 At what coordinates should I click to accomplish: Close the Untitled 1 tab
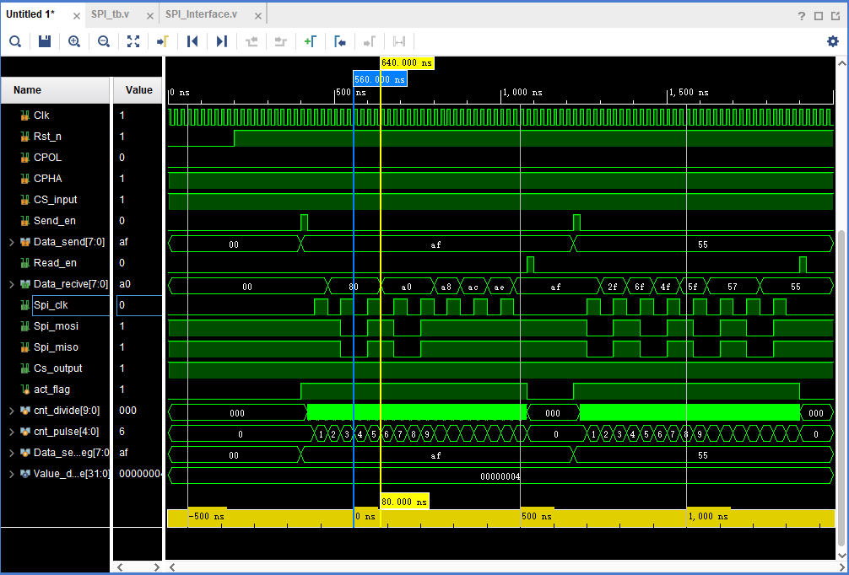tap(76, 16)
